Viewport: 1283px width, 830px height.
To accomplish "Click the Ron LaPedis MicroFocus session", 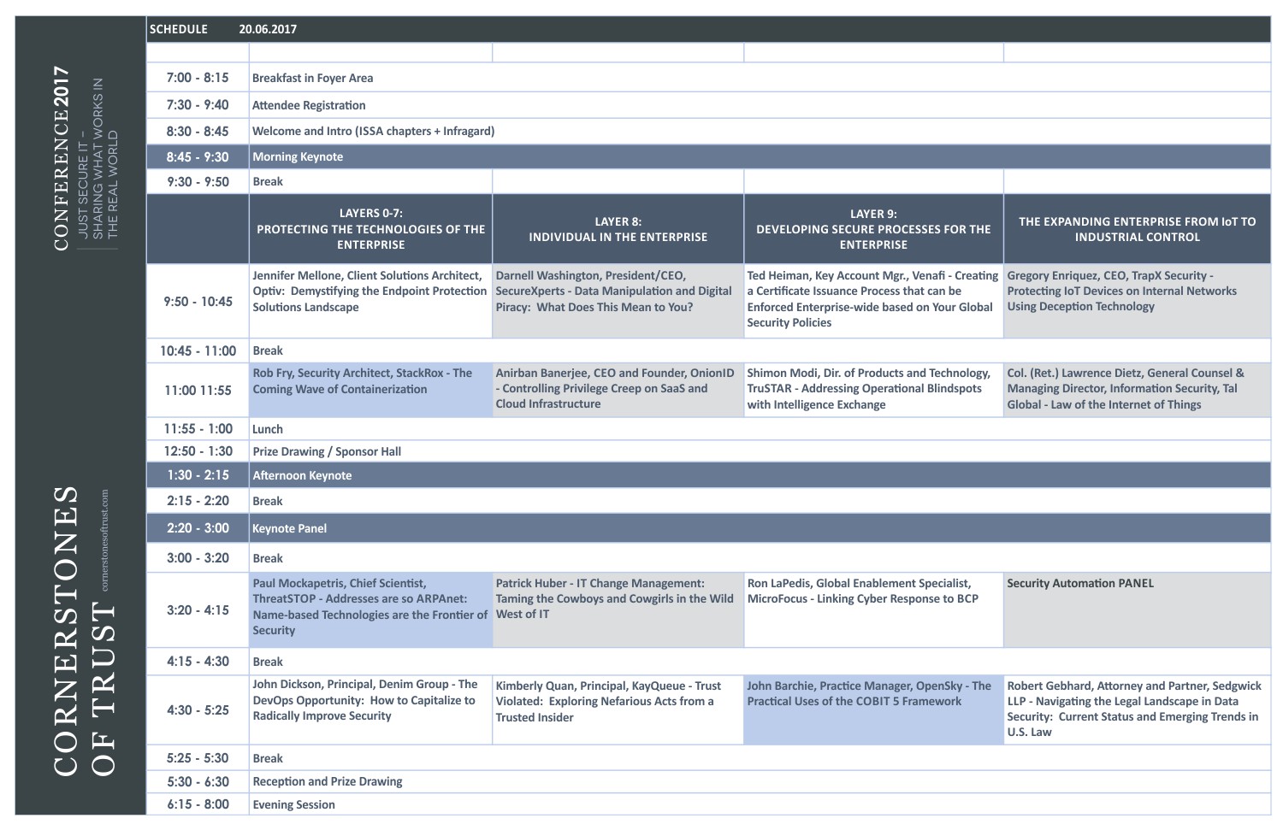I will [x=873, y=609].
